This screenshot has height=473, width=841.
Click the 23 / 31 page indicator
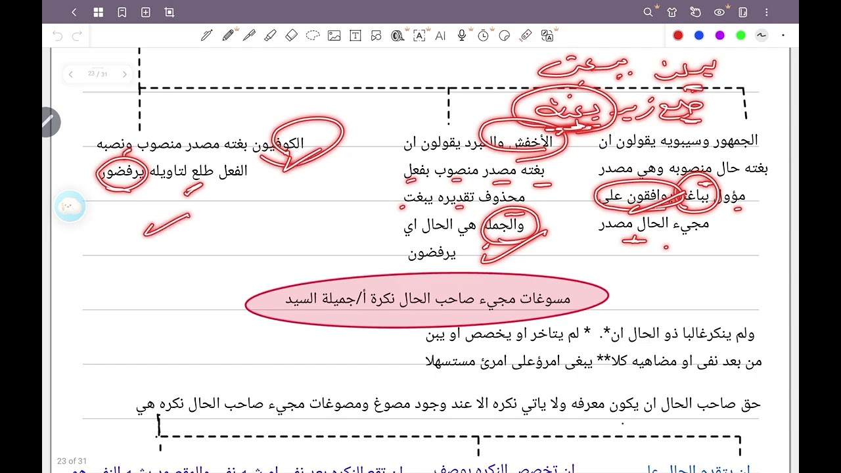pos(97,74)
